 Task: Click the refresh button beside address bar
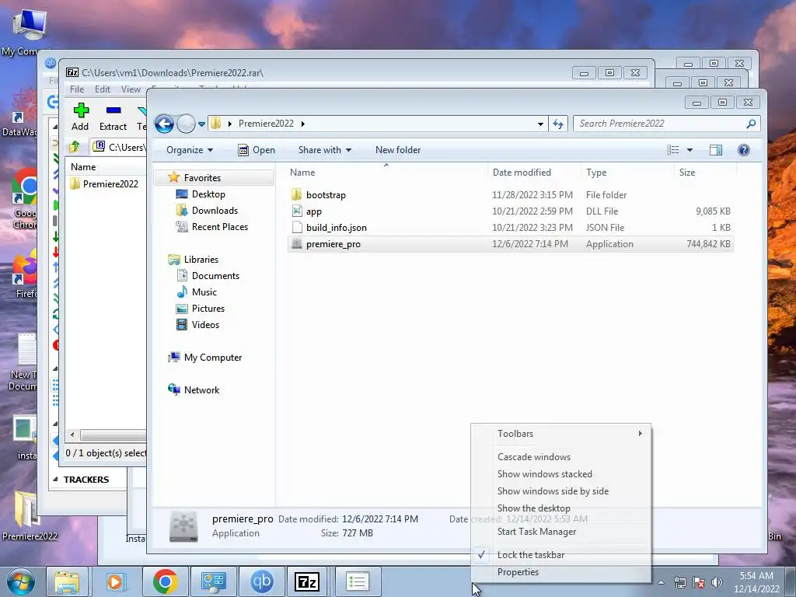pyautogui.click(x=558, y=124)
